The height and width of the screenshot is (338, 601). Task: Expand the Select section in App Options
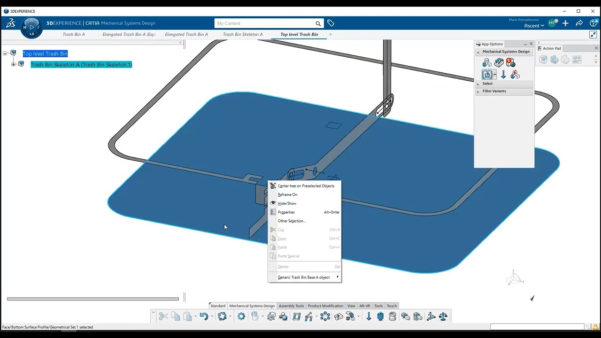coord(478,84)
